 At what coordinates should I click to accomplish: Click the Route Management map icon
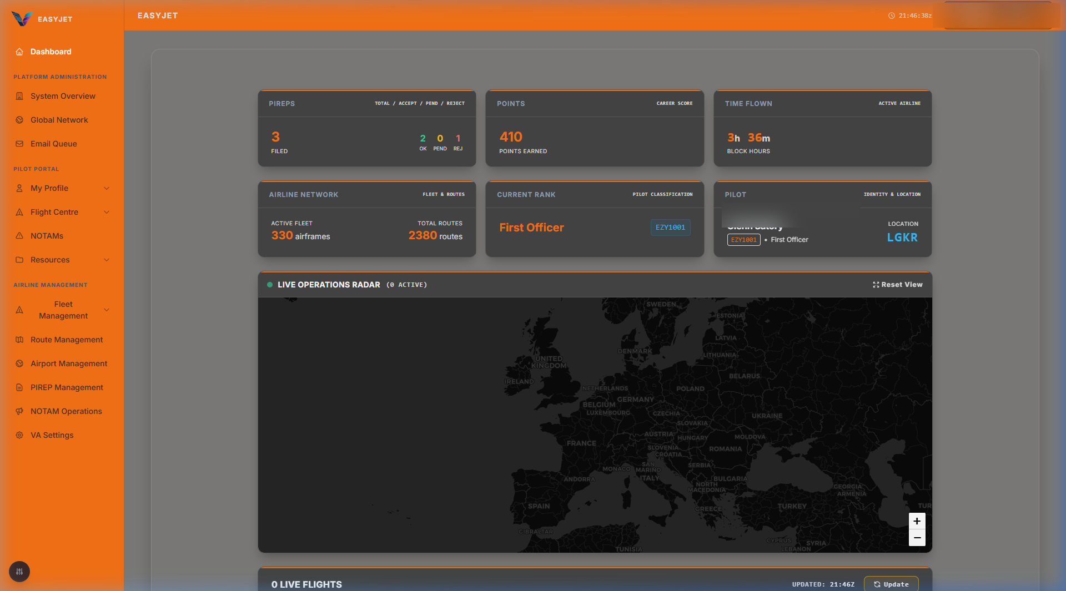[19, 340]
